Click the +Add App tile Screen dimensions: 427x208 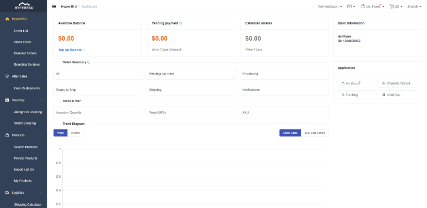click(x=397, y=95)
